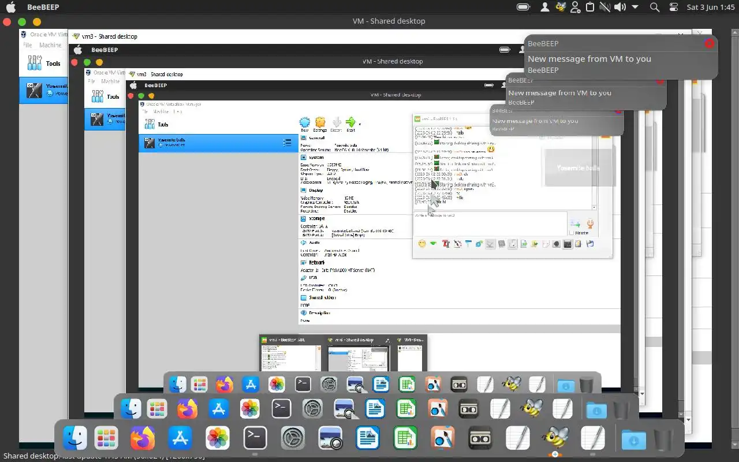Image resolution: width=739 pixels, height=462 pixels.
Task: Open Spotlight search in the top menu bar
Action: click(x=655, y=7)
